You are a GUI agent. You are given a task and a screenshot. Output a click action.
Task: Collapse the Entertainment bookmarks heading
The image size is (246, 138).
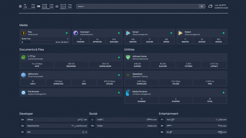click(168, 114)
